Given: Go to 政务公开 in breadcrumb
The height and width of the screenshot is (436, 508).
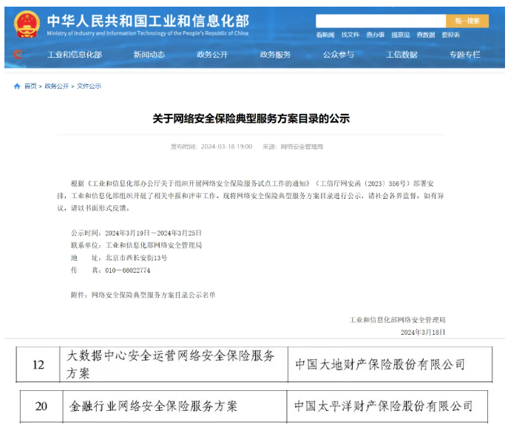Looking at the screenshot, I should coord(57,86).
